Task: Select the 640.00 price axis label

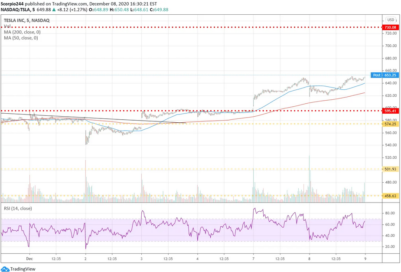Action: (x=391, y=83)
